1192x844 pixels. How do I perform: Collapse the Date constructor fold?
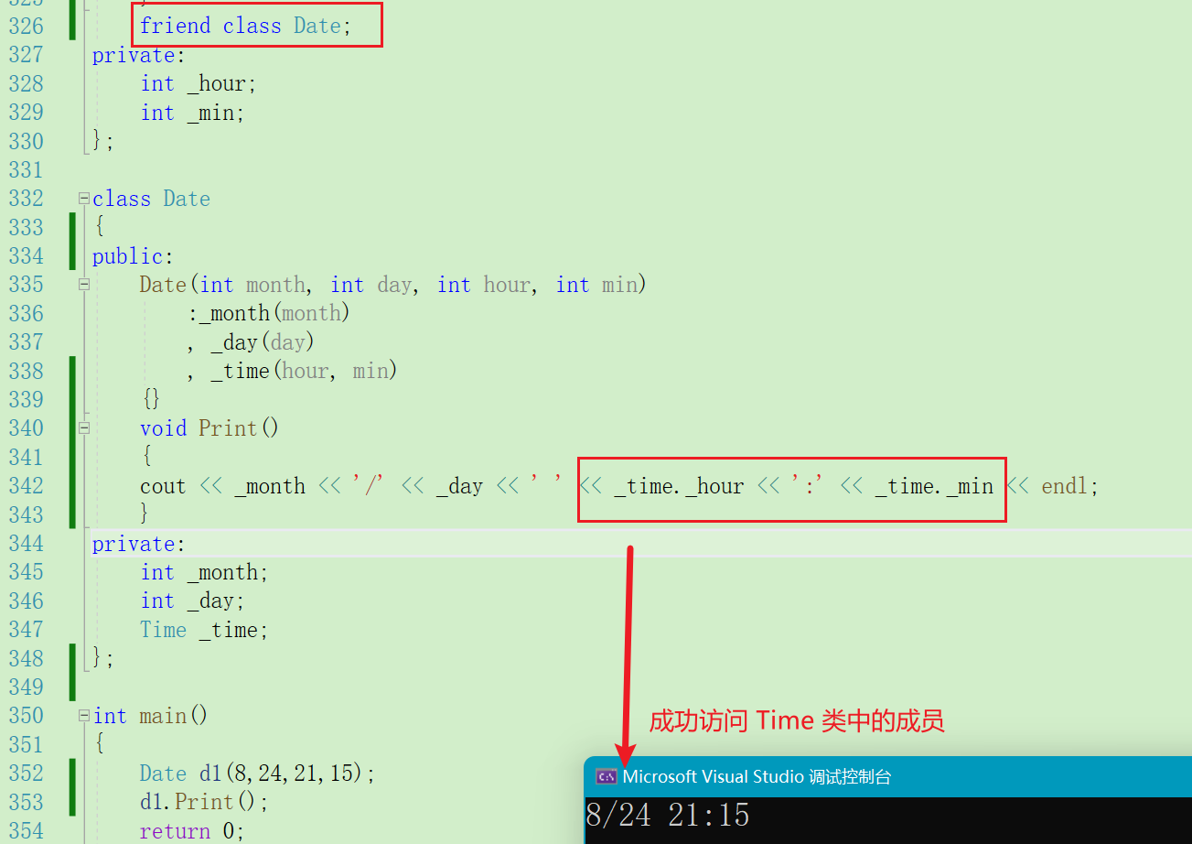[x=84, y=285]
